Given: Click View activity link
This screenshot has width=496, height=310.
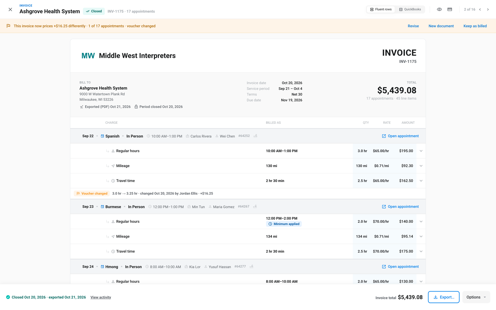Looking at the screenshot, I should click(101, 297).
